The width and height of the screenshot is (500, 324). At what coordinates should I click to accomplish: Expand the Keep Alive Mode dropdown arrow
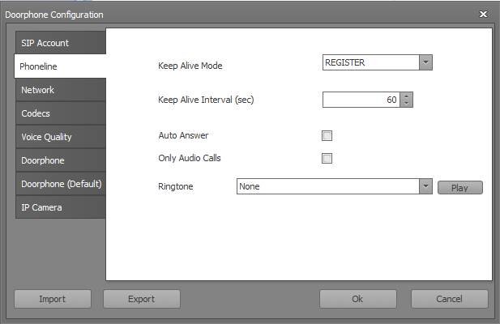(x=425, y=62)
